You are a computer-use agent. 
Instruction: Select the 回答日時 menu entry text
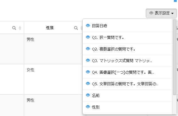[100, 26]
